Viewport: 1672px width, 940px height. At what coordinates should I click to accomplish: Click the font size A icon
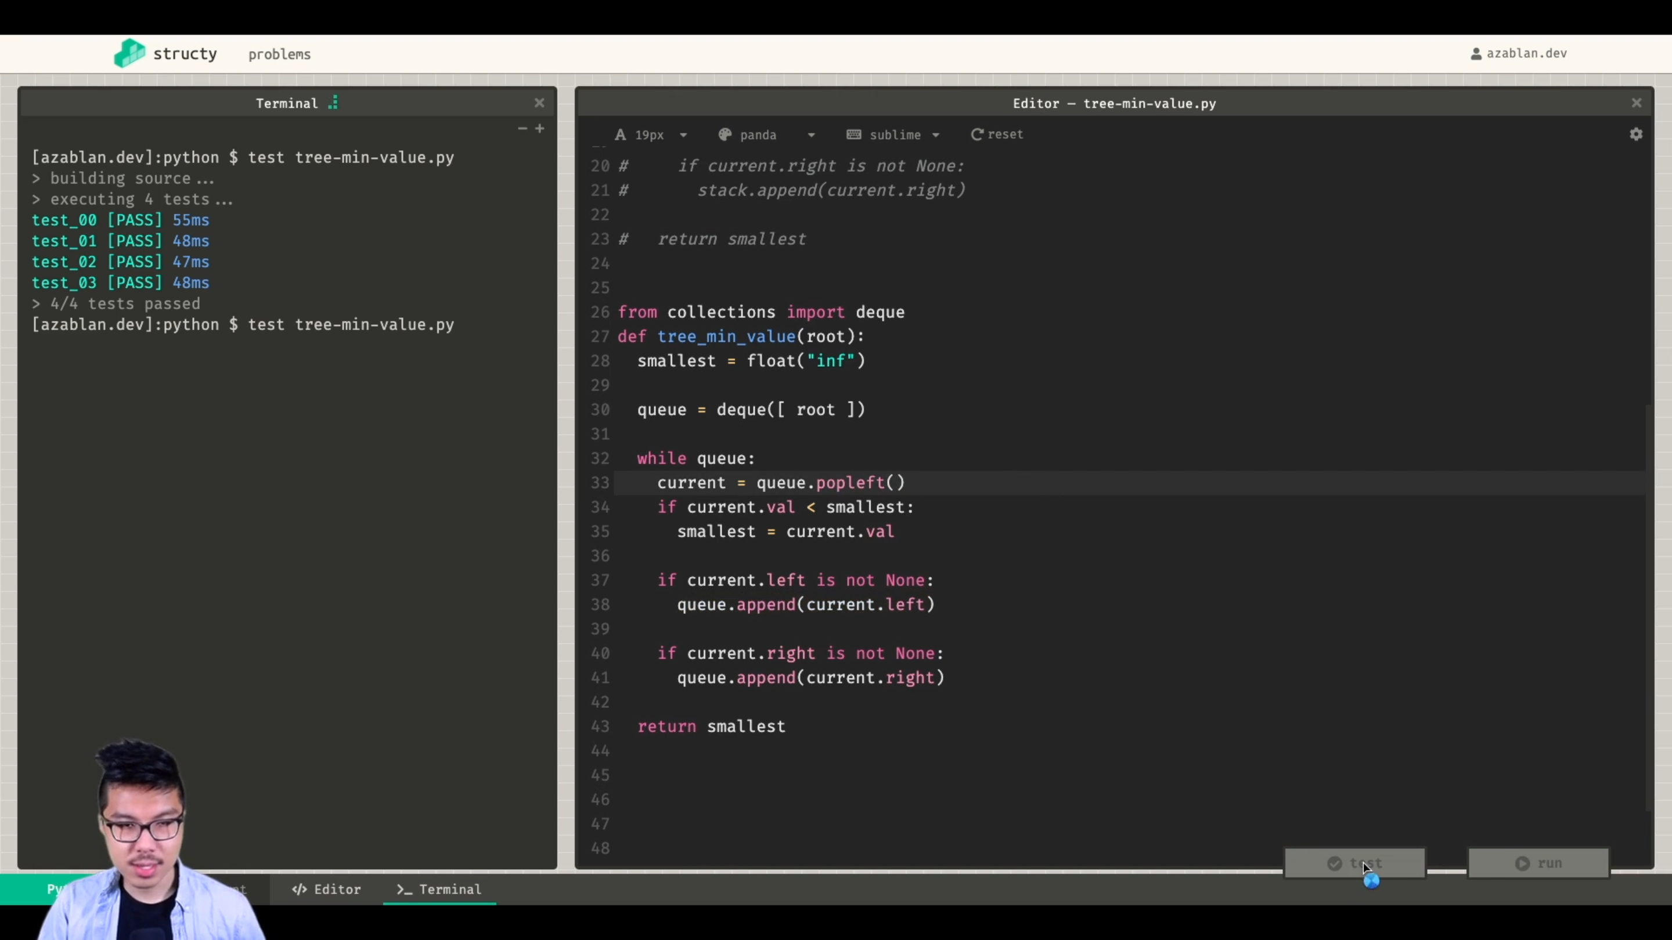tap(621, 134)
